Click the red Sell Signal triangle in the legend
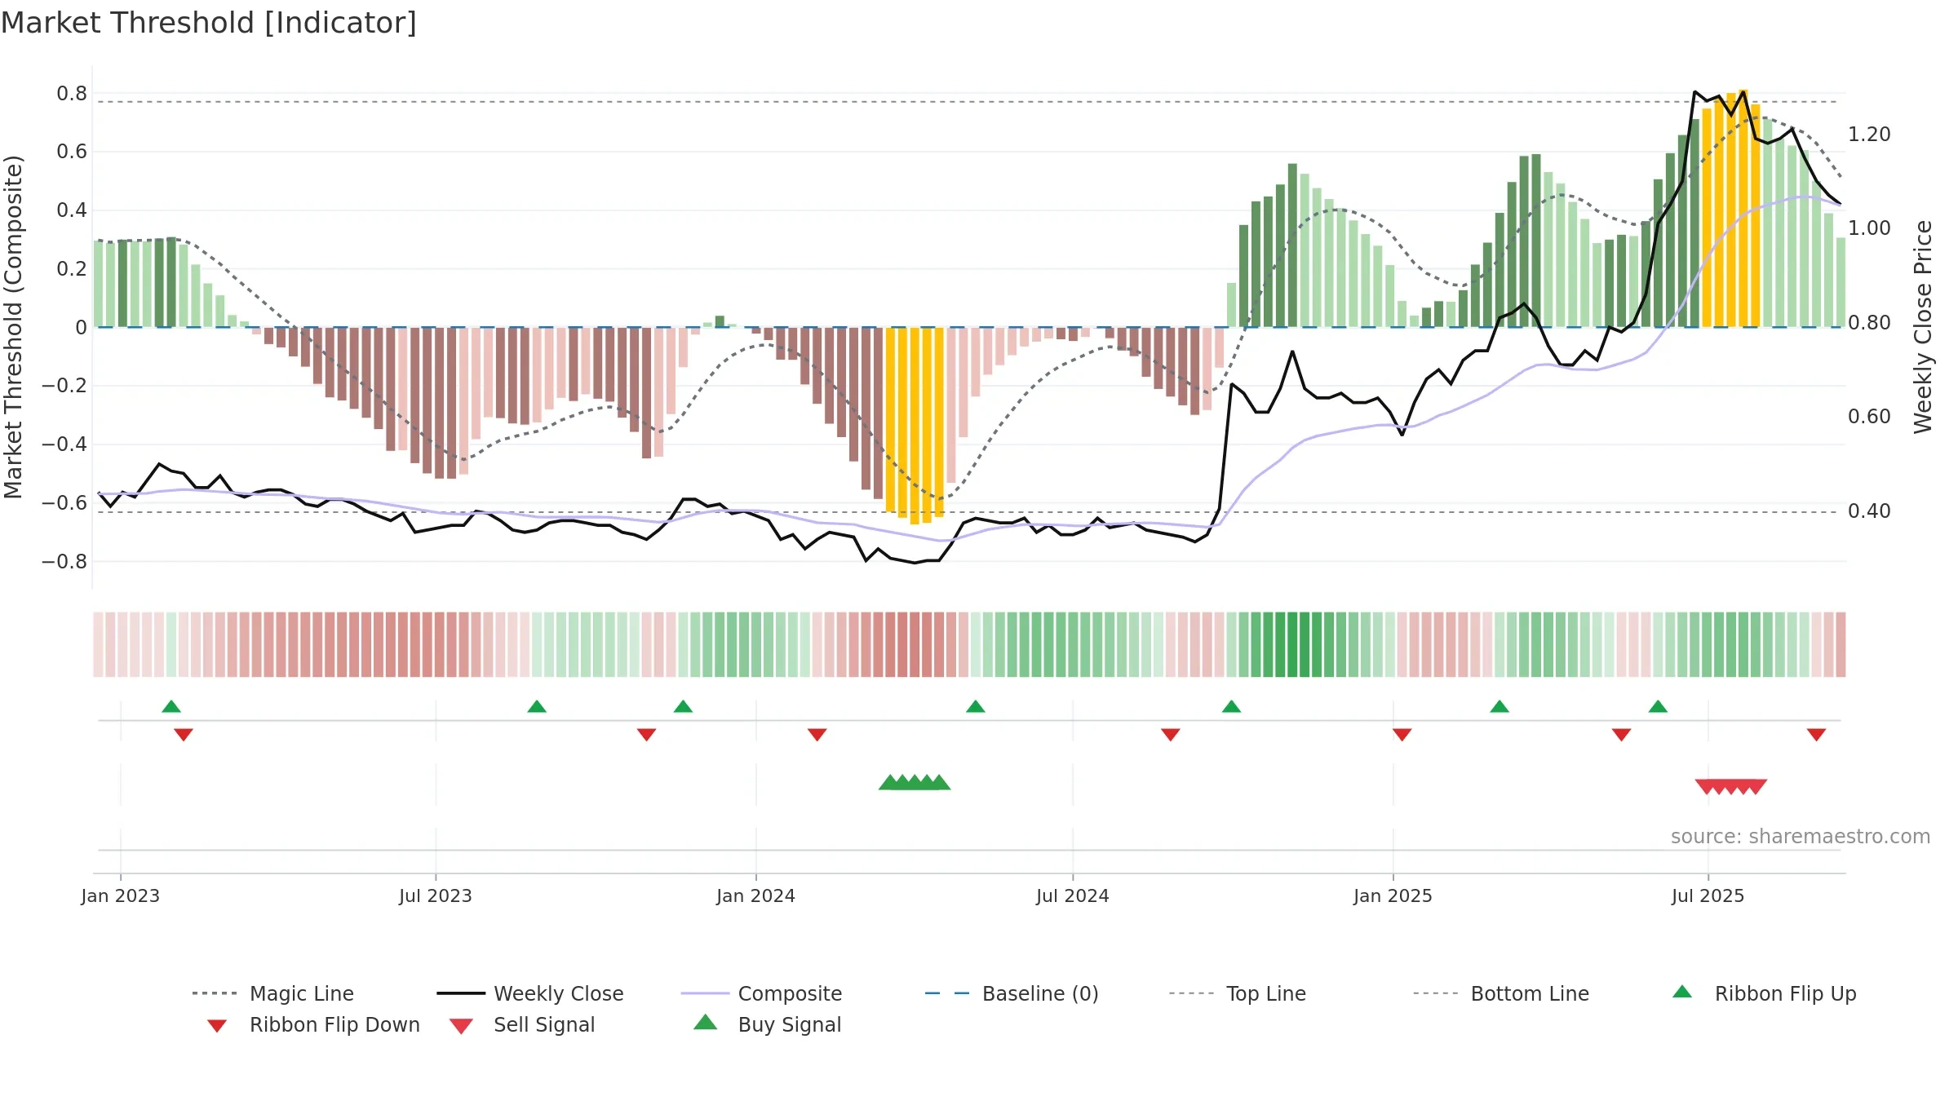 point(461,1026)
